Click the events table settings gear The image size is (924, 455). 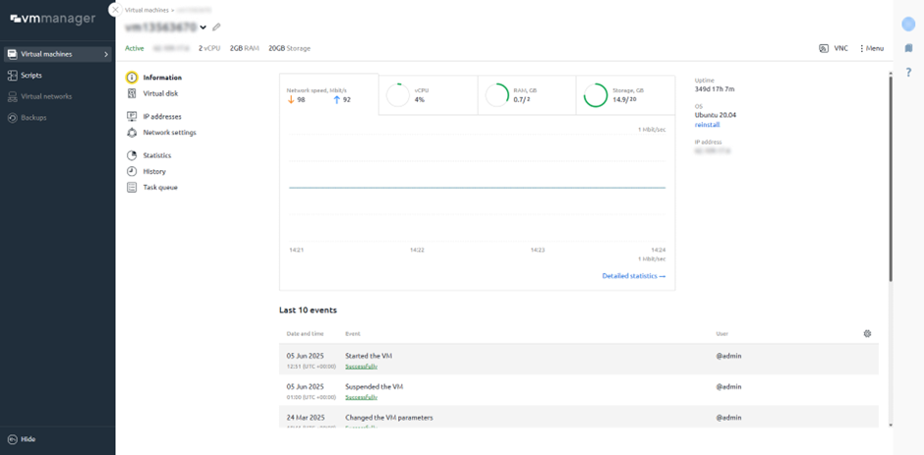point(867,334)
